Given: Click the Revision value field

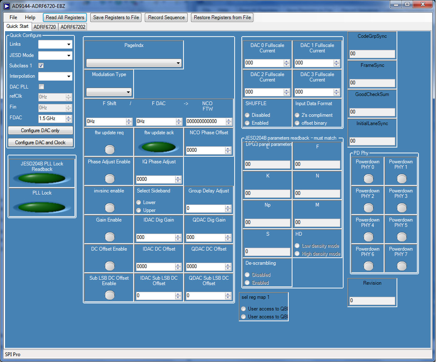Looking at the screenshot, I should pyautogui.click(x=372, y=300).
